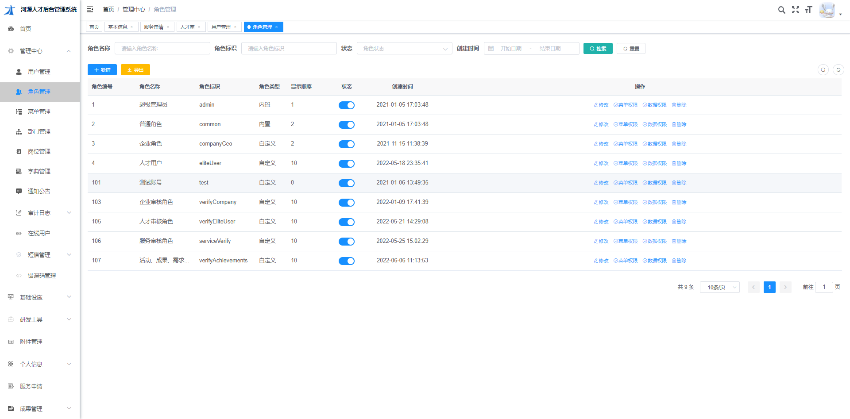Toggle fullscreen mode icon
This screenshot has height=419, width=850.
pos(796,10)
